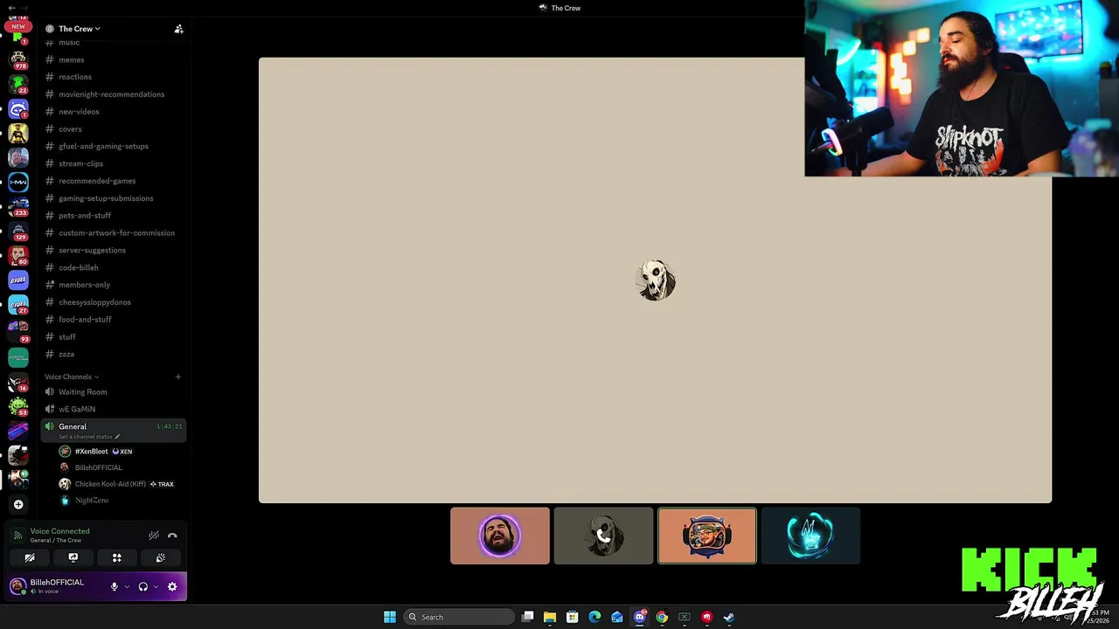Open gfuel-and-gaming-setups channel

point(114,146)
